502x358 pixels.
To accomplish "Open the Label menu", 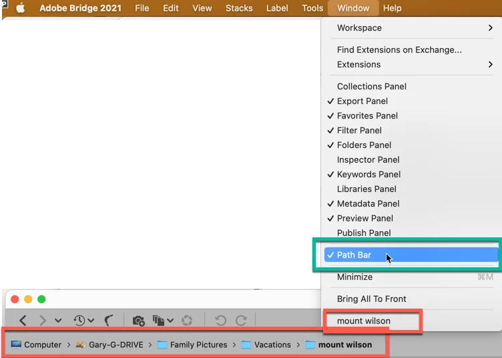I will click(277, 8).
